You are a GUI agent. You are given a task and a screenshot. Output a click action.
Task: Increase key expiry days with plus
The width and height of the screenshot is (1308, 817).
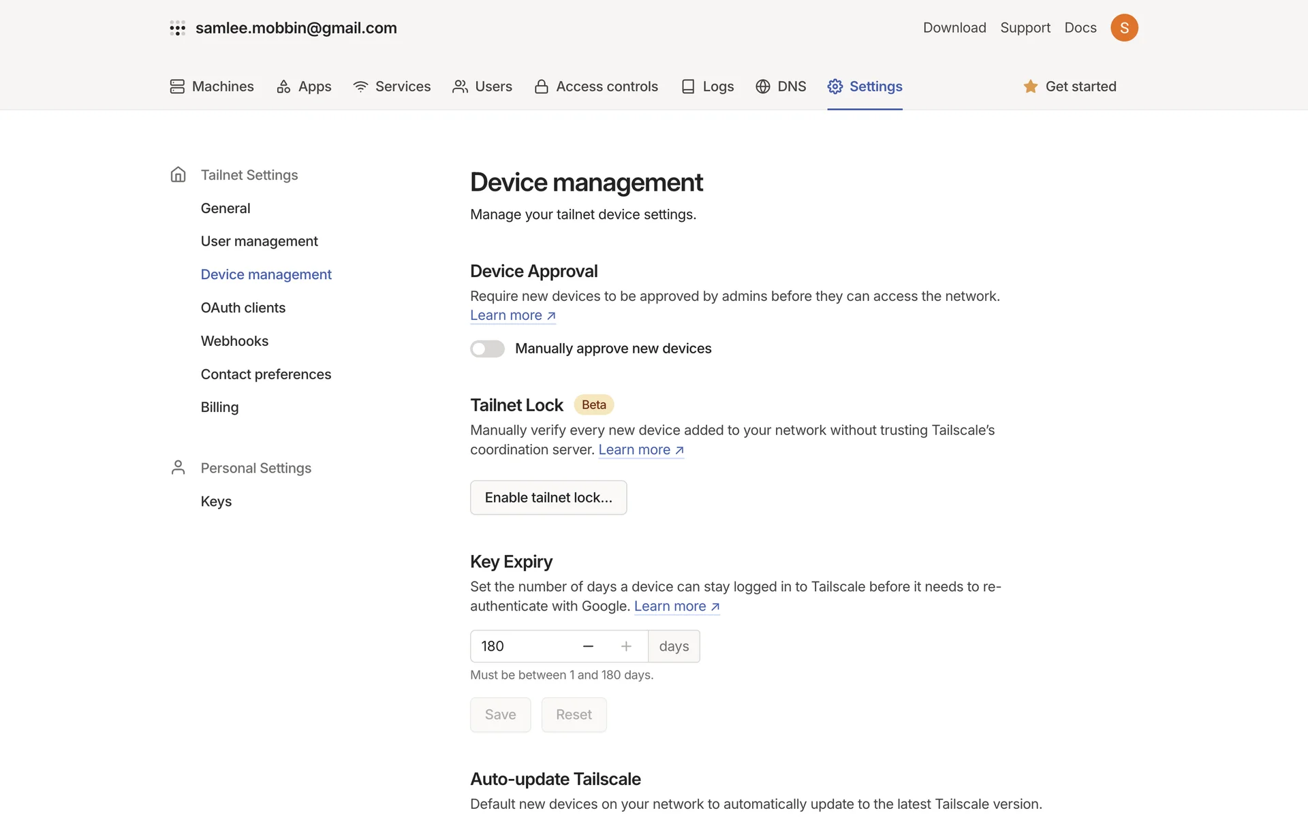point(626,646)
